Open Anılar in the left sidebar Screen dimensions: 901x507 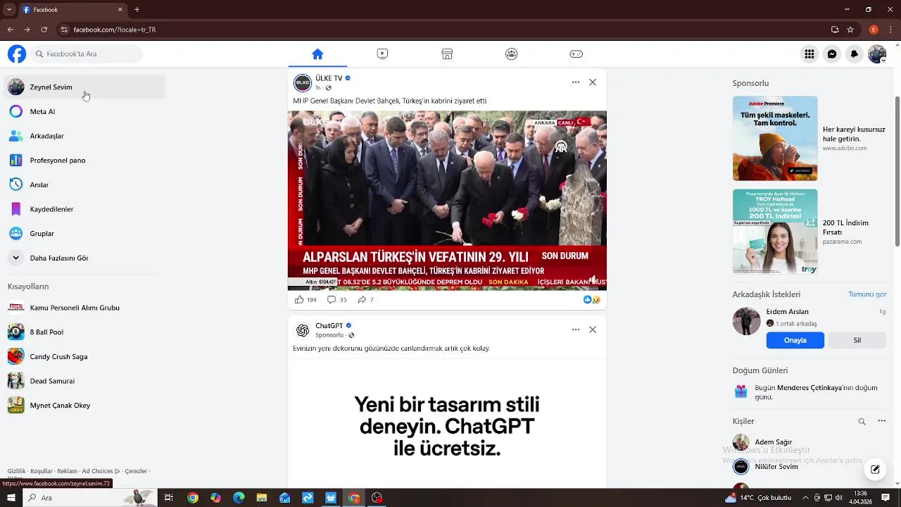84,184
